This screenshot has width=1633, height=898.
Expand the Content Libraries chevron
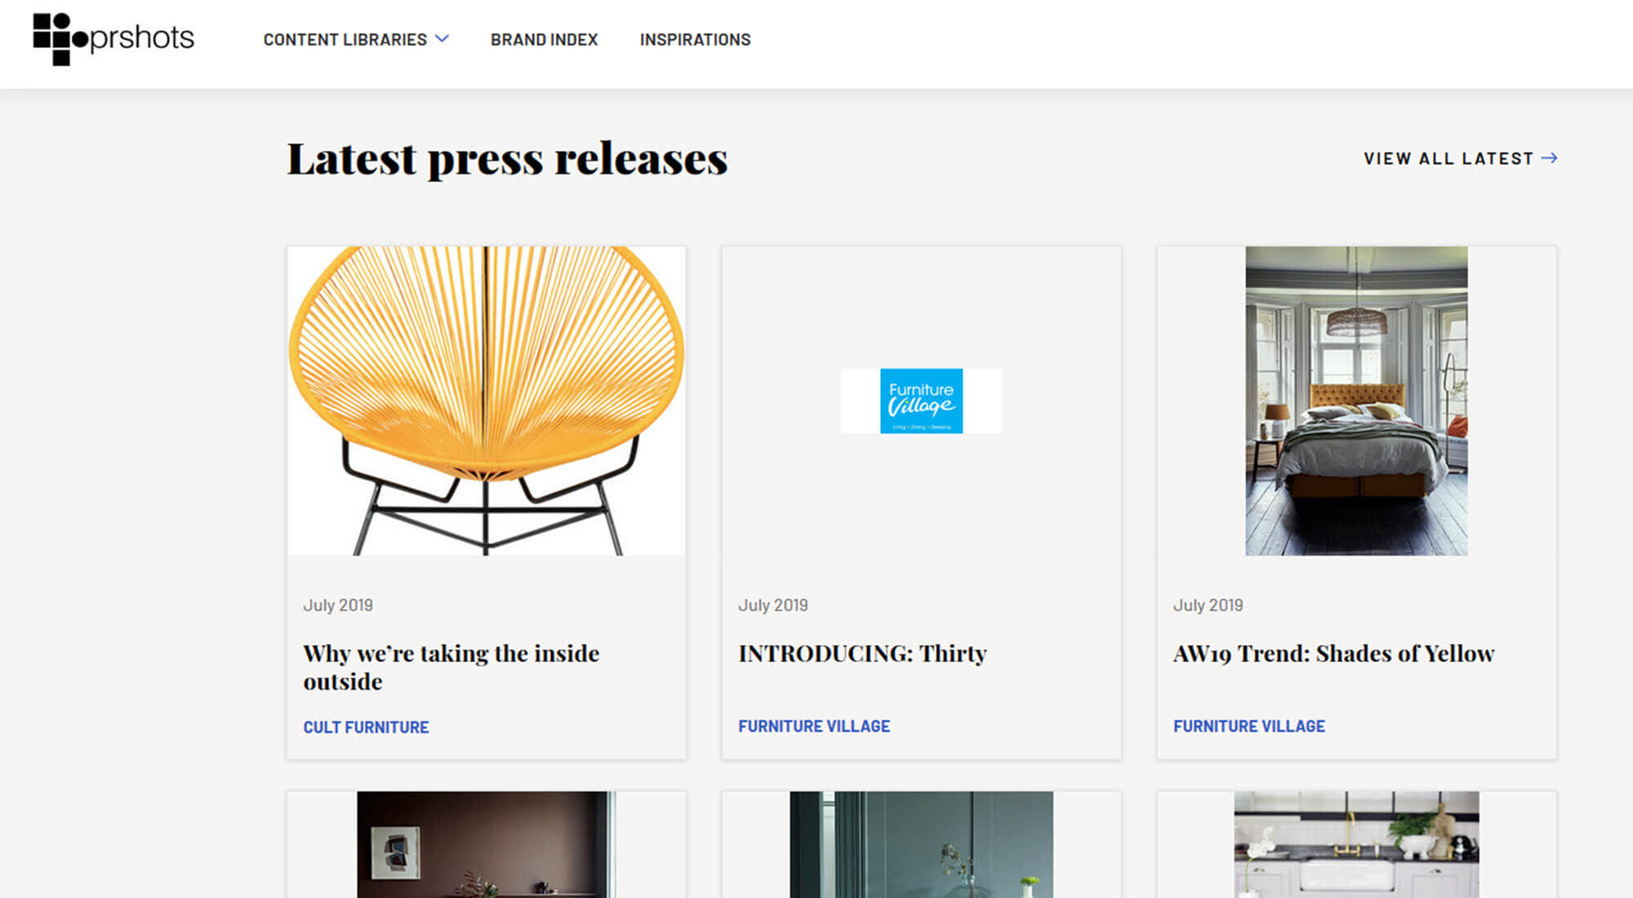point(442,38)
